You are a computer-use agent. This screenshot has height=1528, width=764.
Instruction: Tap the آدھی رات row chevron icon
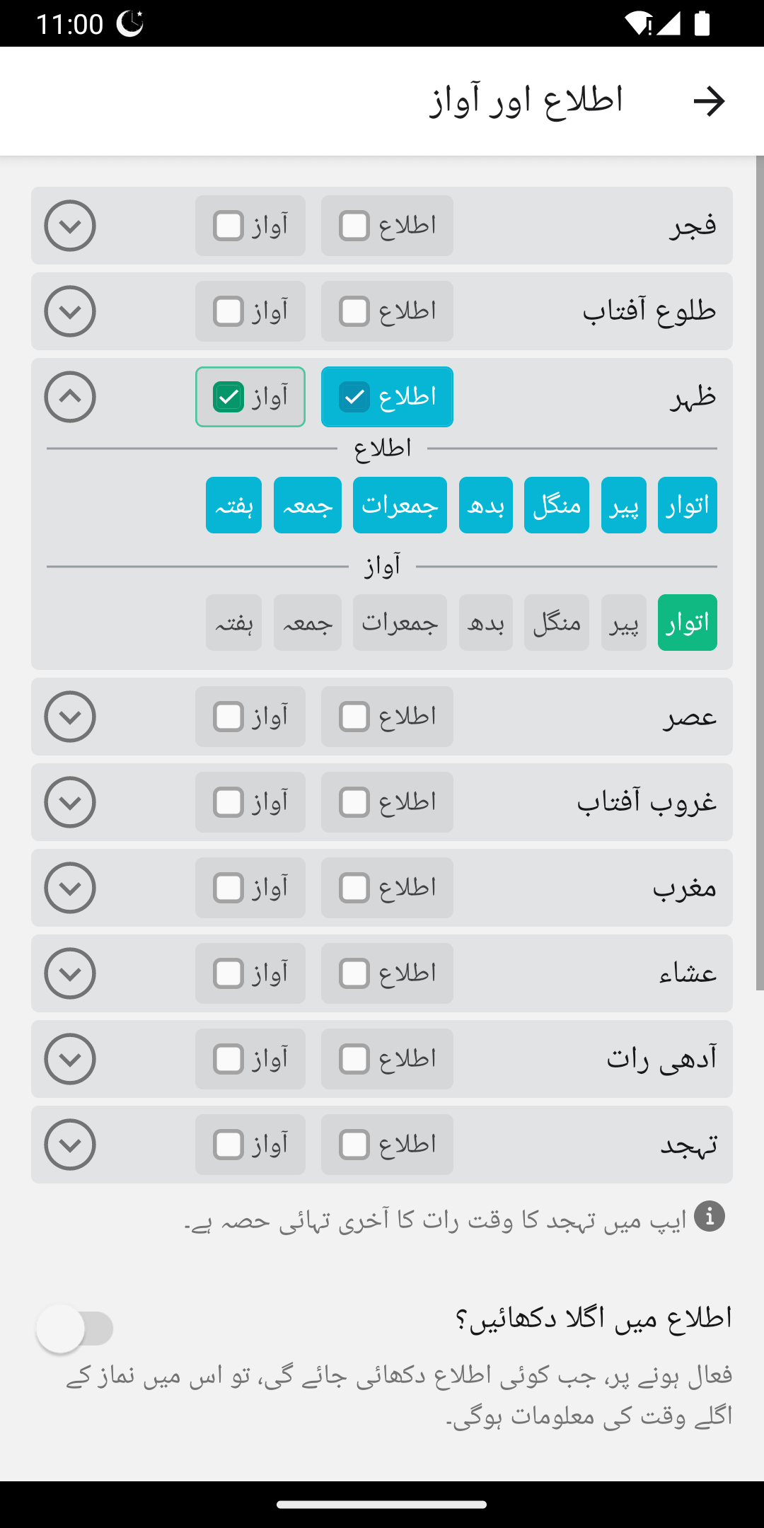coord(70,1059)
